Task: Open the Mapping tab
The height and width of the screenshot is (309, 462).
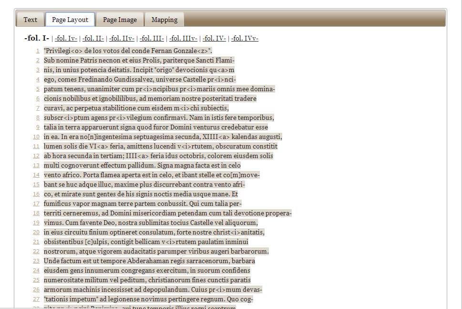Action: click(x=164, y=20)
